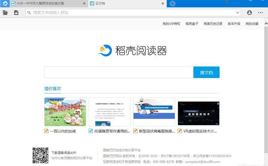268x166 pixels.
Task: Click the Docer reader home logo button
Action: click(5, 3)
